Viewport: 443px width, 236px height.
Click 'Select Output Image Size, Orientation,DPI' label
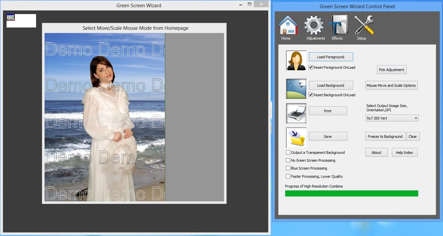pyautogui.click(x=387, y=108)
